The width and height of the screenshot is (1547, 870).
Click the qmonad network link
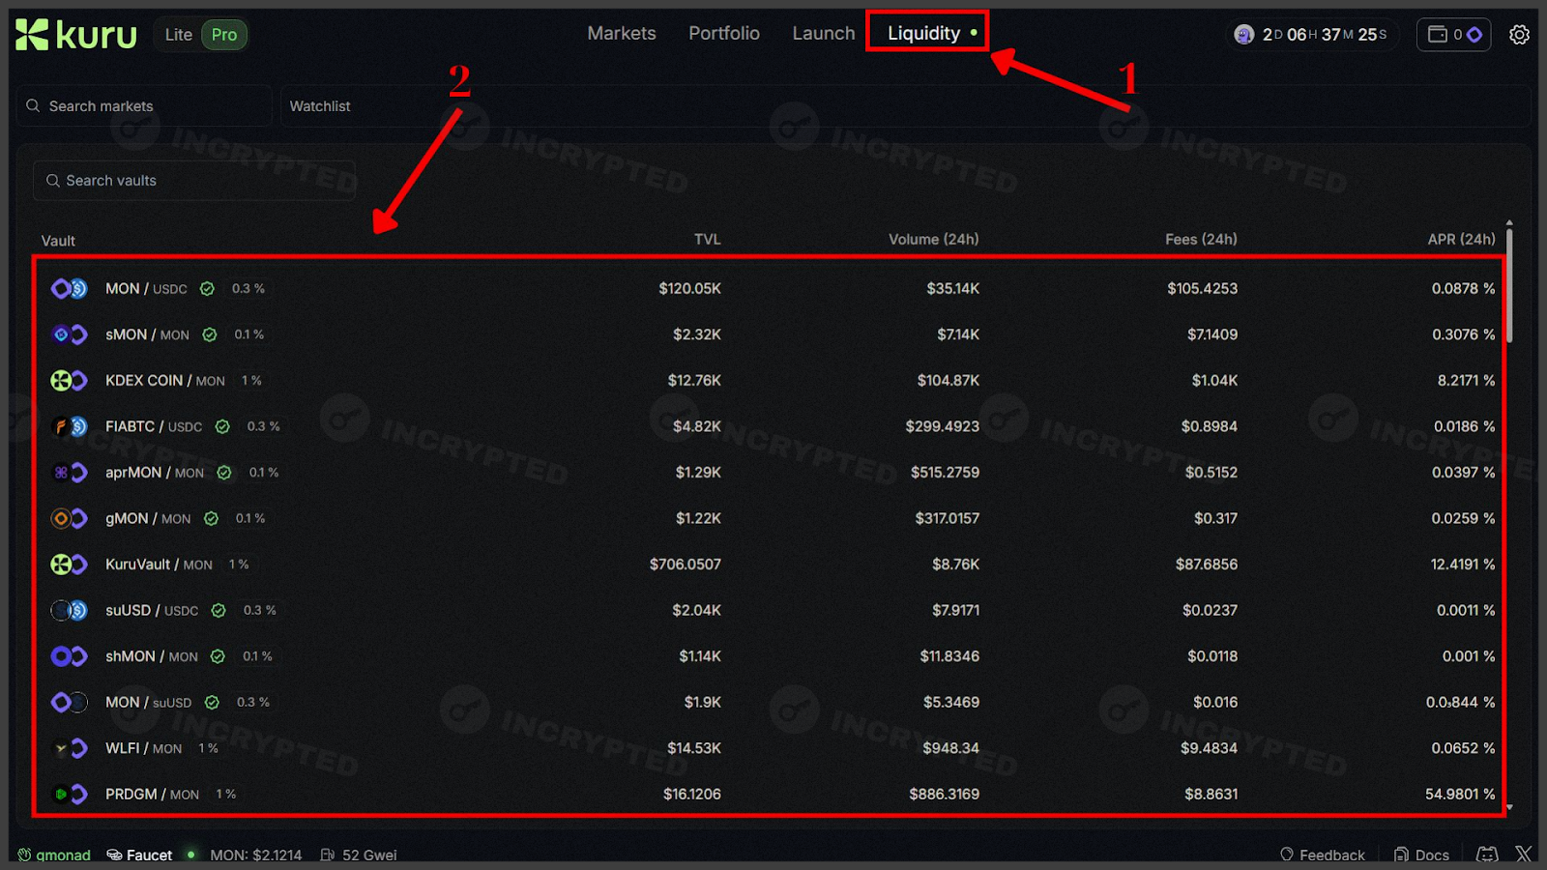point(54,855)
